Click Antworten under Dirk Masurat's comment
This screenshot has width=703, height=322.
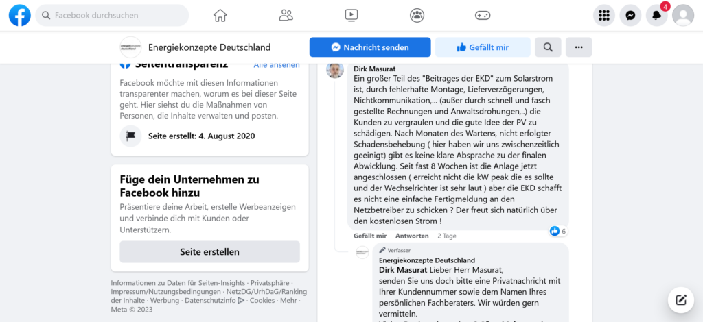pos(412,236)
